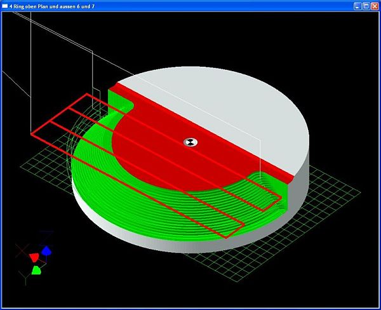The image size is (381, 310).
Task: Minimize the 4 Ring viewer window
Action: [358, 5]
